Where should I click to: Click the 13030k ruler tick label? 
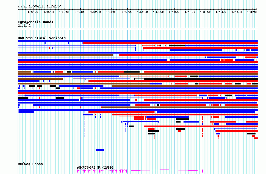pyautogui.click(x=64, y=12)
